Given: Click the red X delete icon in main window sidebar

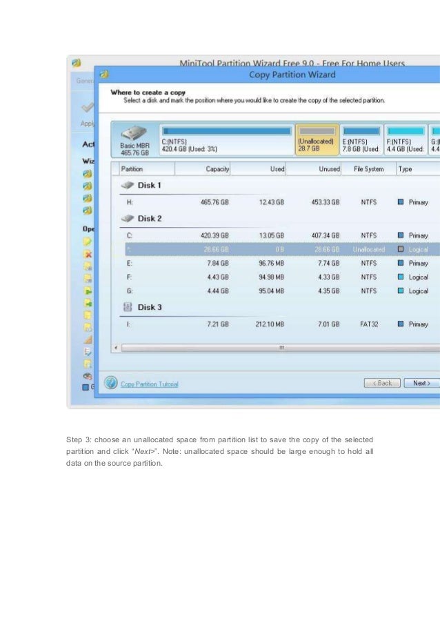Looking at the screenshot, I should click(88, 255).
